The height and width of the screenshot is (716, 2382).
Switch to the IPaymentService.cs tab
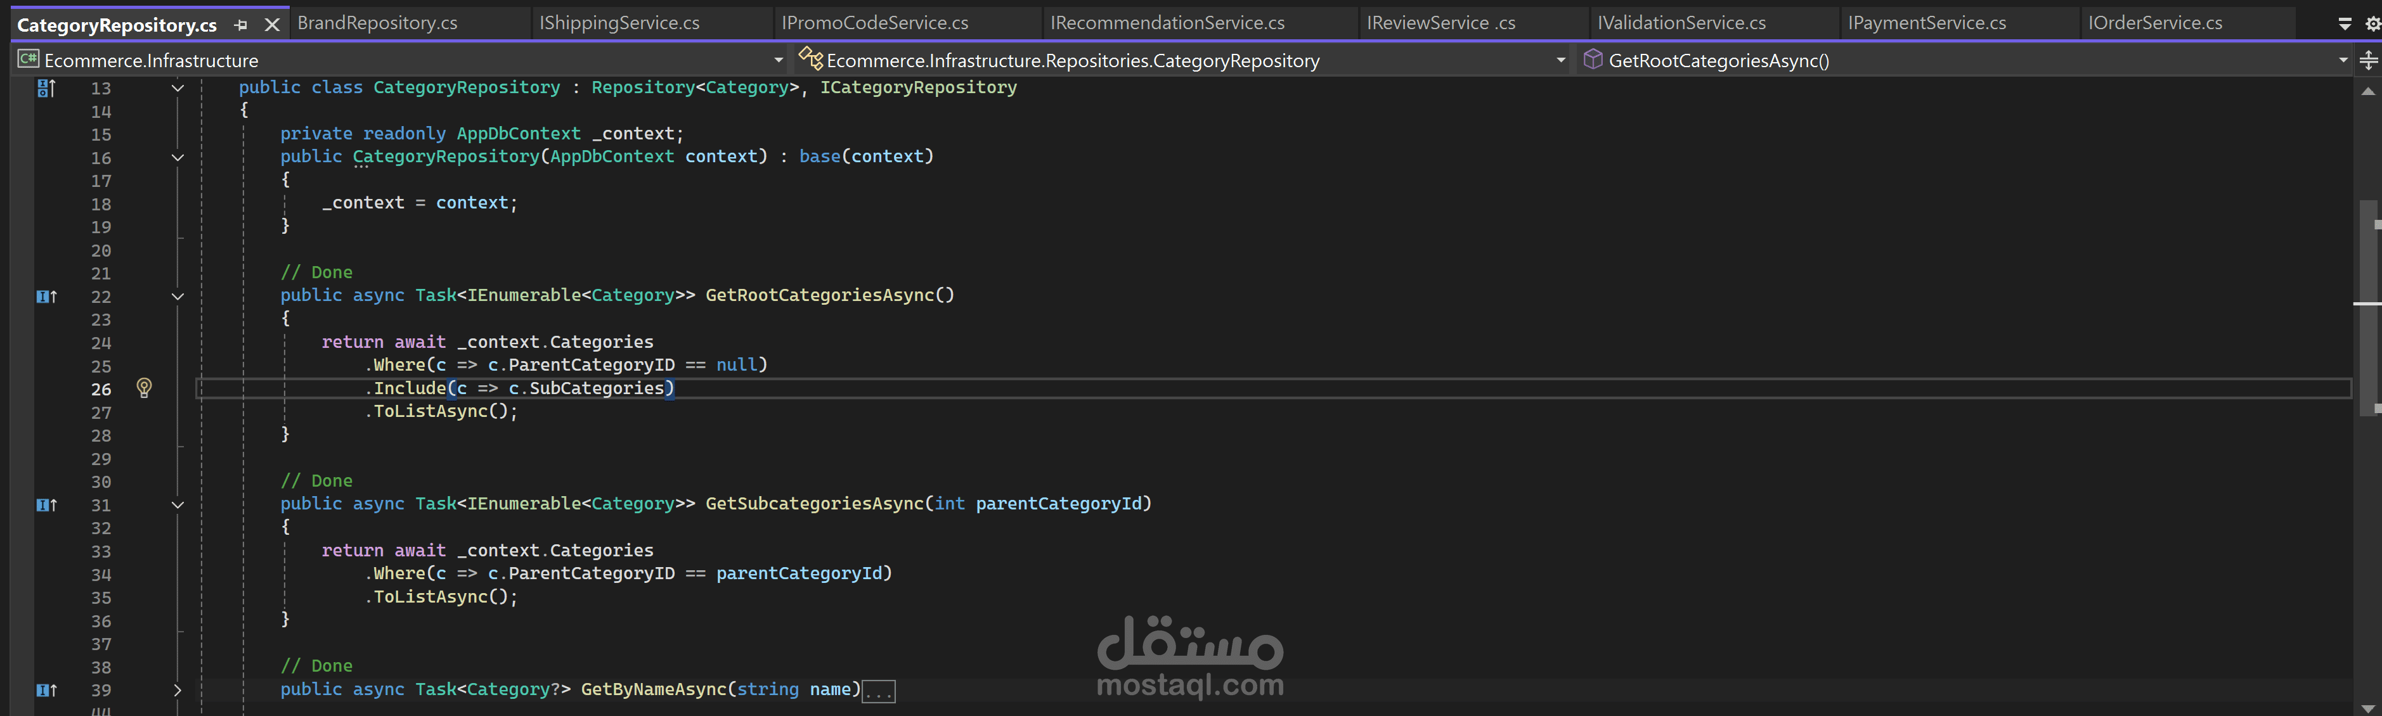1926,23
